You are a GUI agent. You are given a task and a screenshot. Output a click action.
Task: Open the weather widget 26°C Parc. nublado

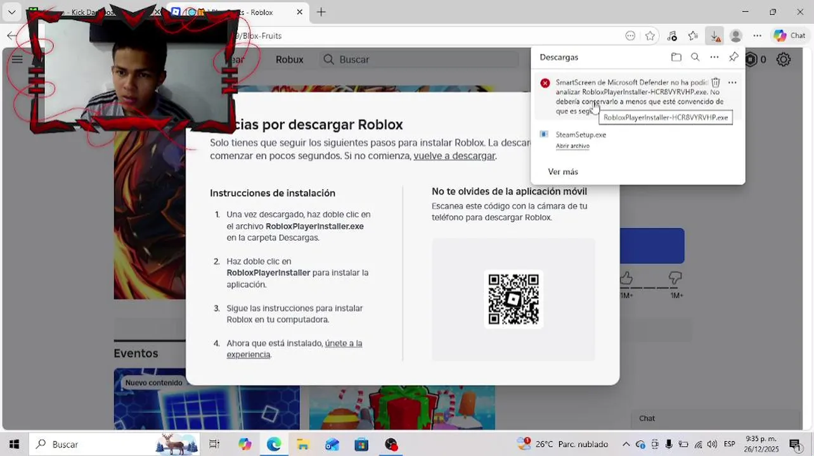pos(563,444)
